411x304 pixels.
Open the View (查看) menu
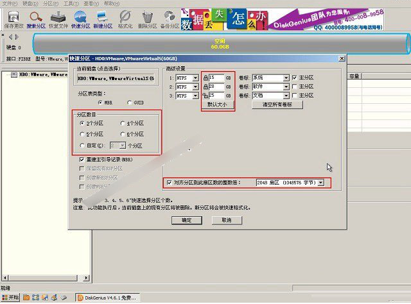click(91, 4)
